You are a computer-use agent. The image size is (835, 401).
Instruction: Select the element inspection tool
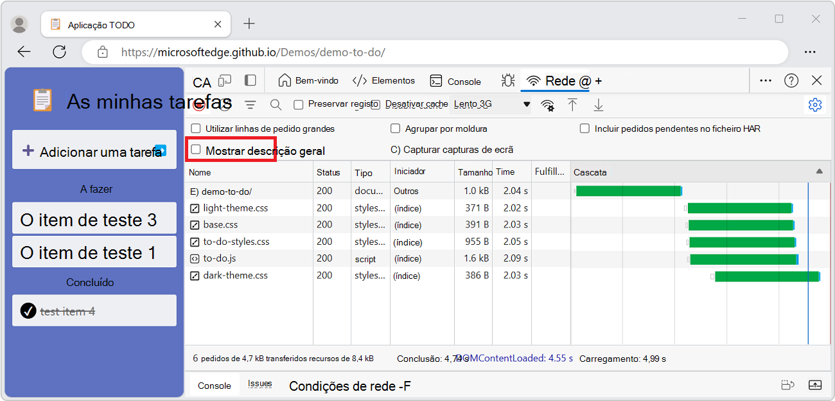point(202,81)
